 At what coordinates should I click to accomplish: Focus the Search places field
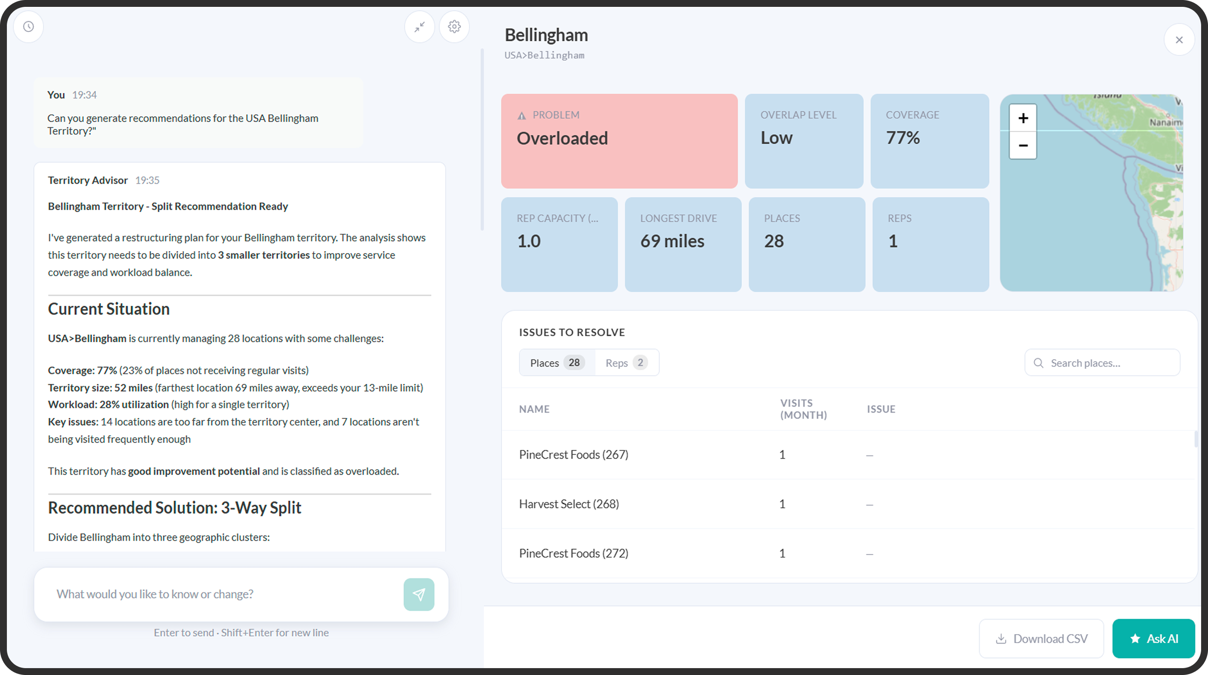click(1102, 363)
